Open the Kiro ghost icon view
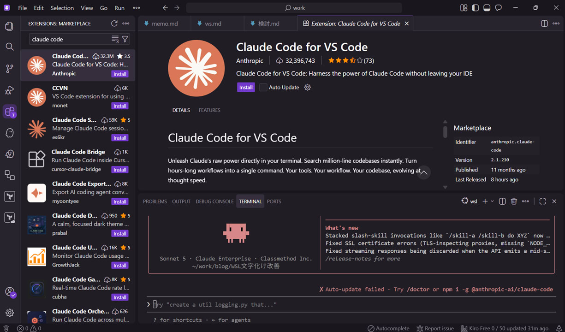The width and height of the screenshot is (565, 332). (x=9, y=133)
